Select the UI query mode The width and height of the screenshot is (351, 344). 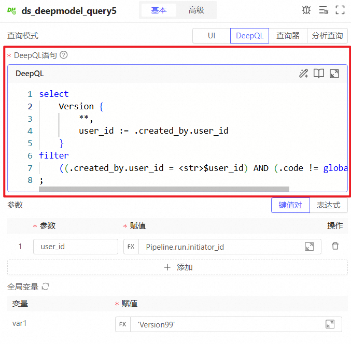tap(212, 36)
